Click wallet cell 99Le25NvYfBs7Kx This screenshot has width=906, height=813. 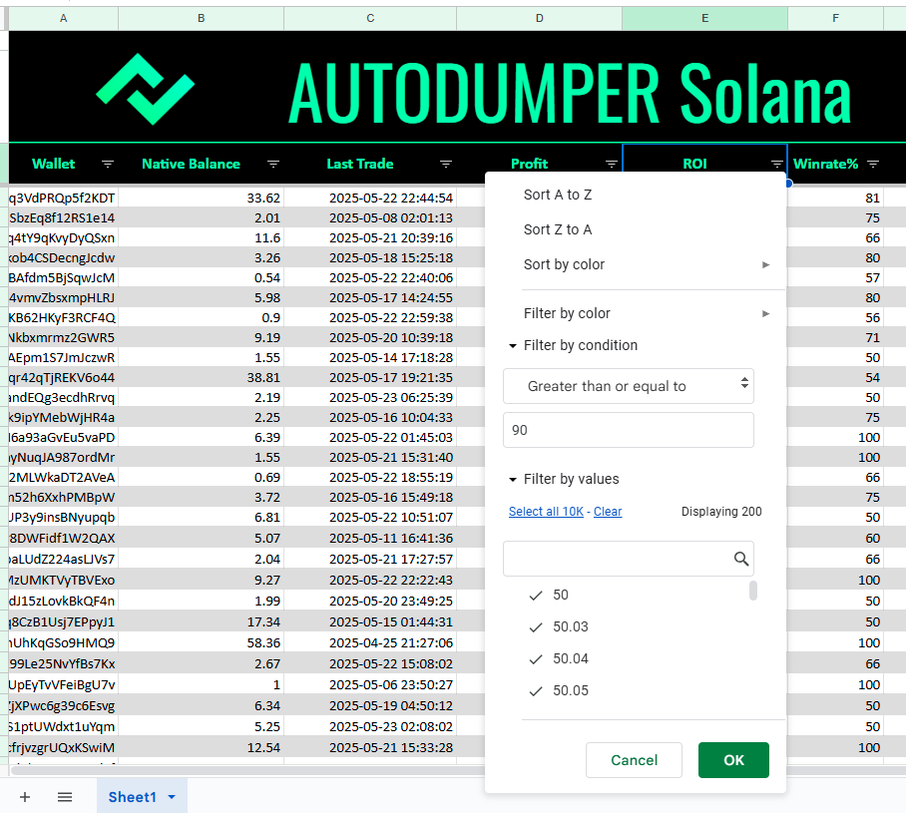pyautogui.click(x=62, y=664)
